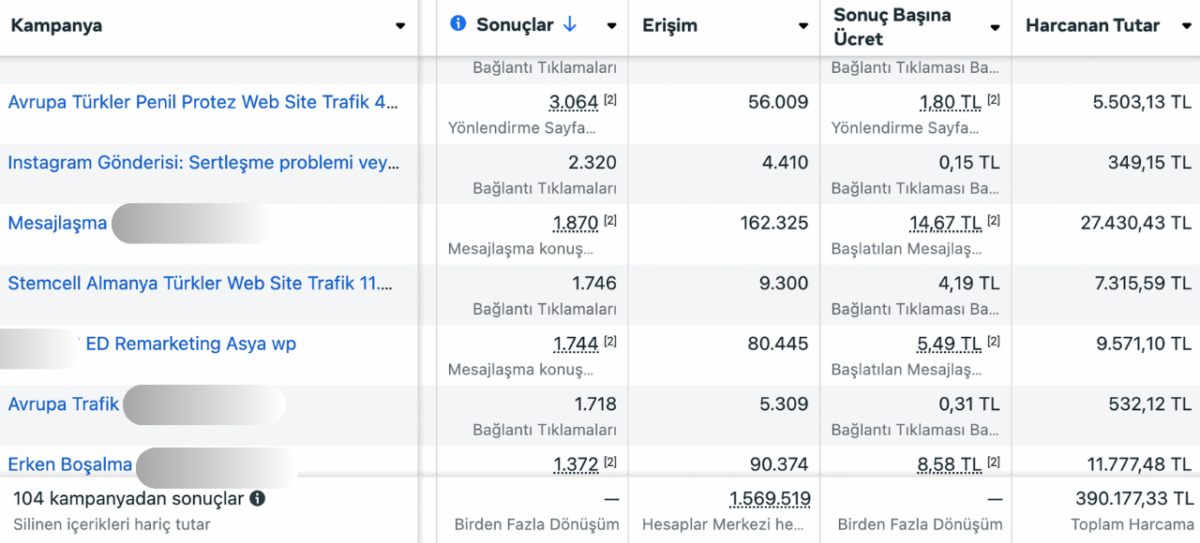Open the Mesajlaşma campaign link
The height and width of the screenshot is (543, 1200).
57,224
